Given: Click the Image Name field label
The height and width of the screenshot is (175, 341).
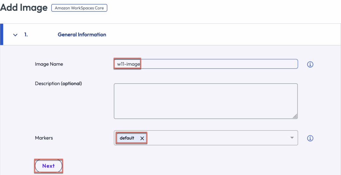Looking at the screenshot, I should point(49,64).
